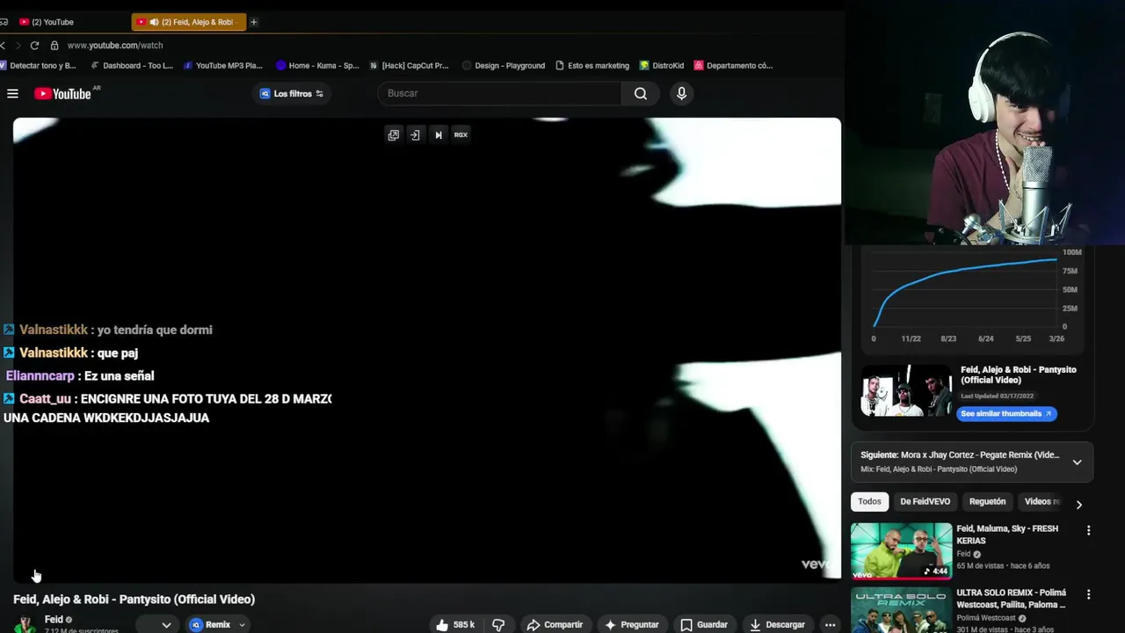
Task: Reload the page with the refresh icon
Action: coord(34,45)
